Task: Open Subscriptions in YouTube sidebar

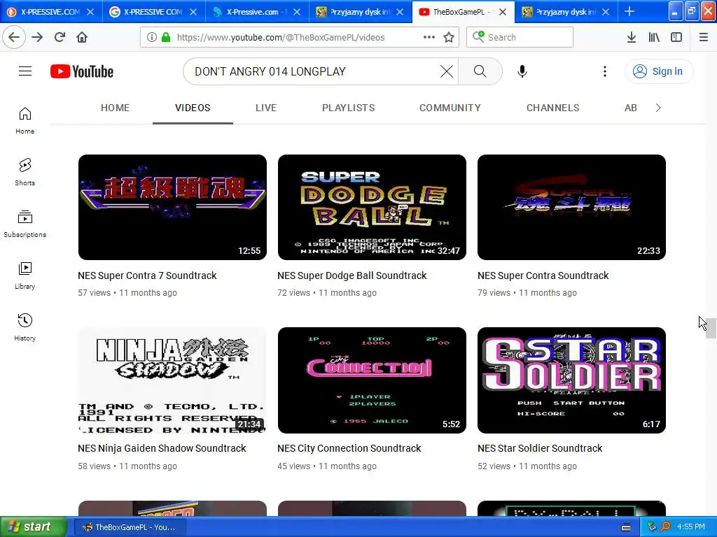Action: (x=25, y=224)
